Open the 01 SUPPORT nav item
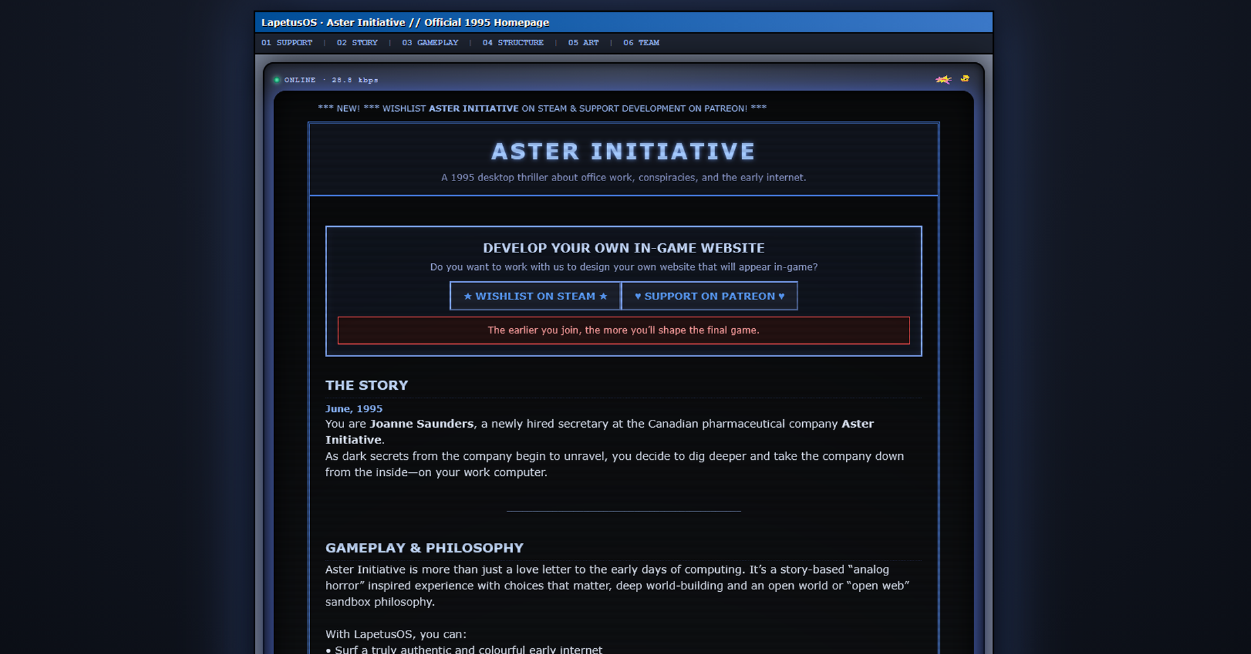 click(x=287, y=43)
